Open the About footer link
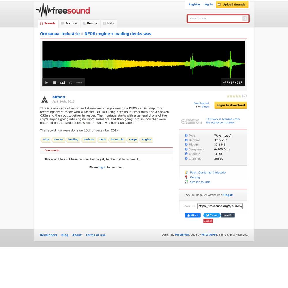This screenshot has height=288, width=288. [x=77, y=235]
